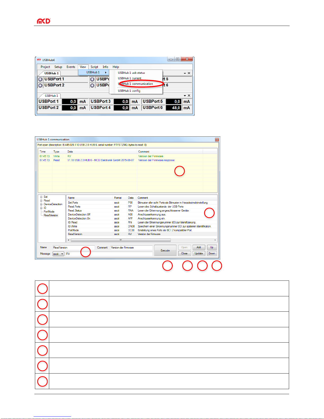Expand the Set node in the command tree
The image size is (324, 419).
(41, 197)
